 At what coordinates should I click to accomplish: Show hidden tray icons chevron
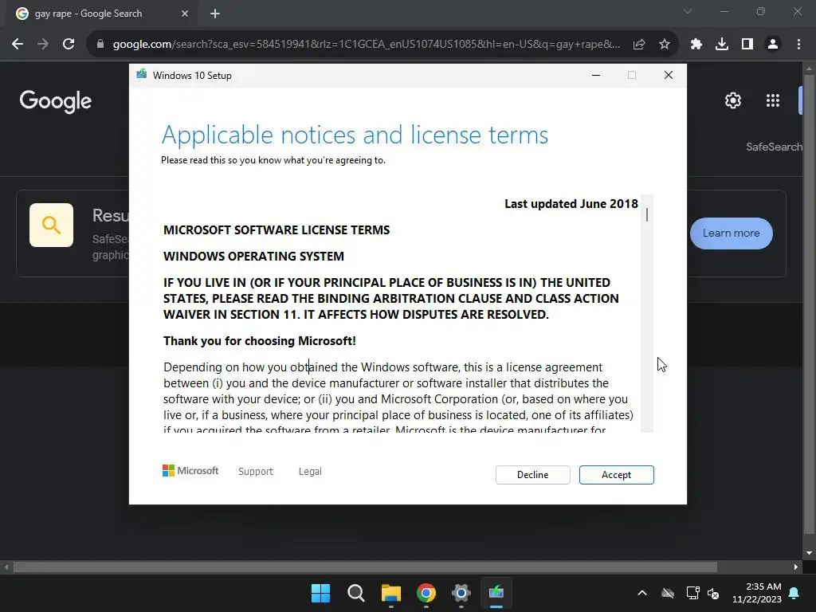tap(642, 593)
